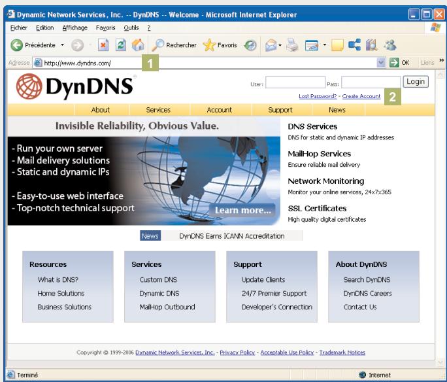
Task: Click the Contact Us link
Action: [360, 307]
